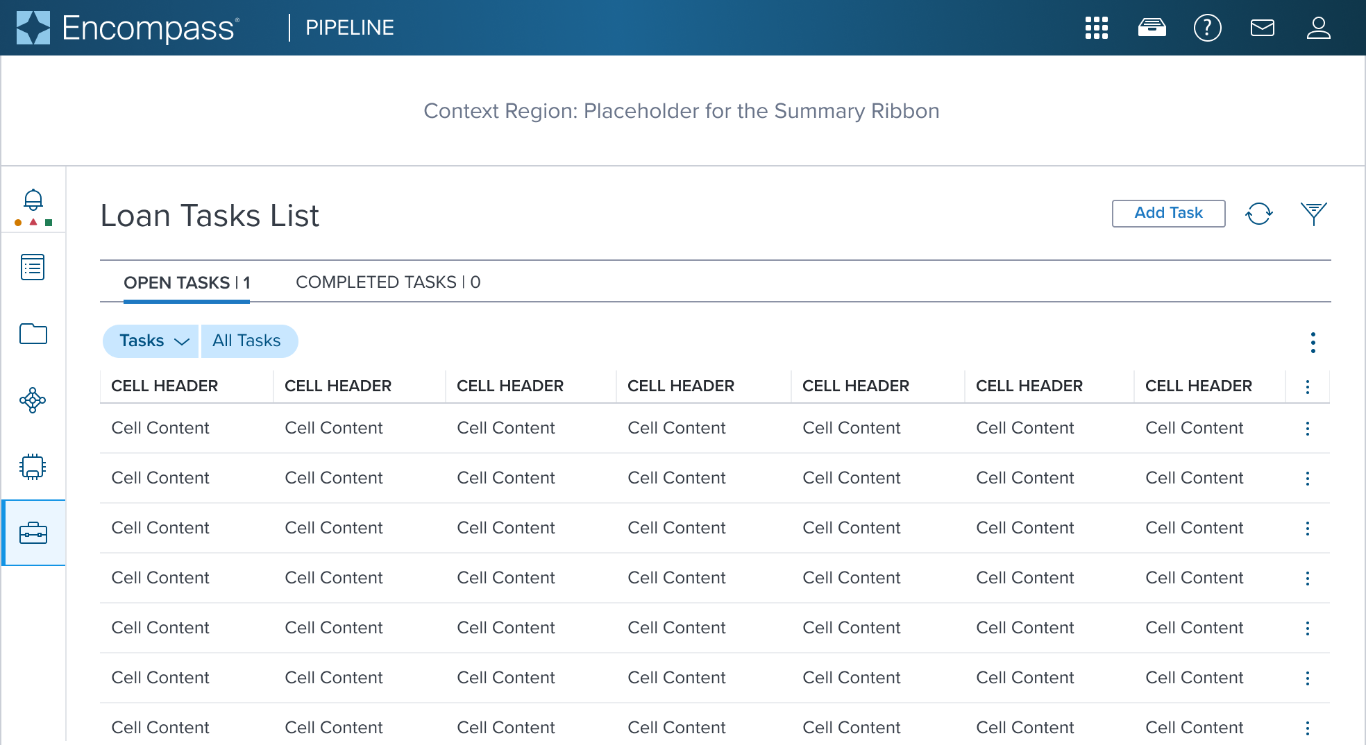Open the filter funnel icon
Viewport: 1366px width, 745px height.
click(1314, 214)
